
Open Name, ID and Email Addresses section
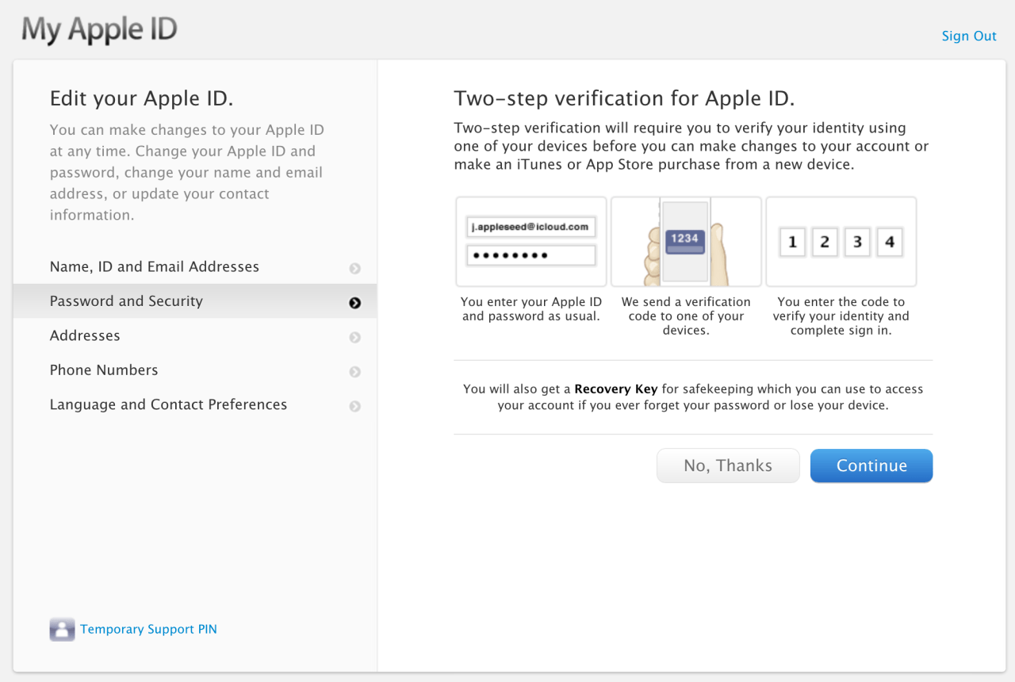(155, 267)
